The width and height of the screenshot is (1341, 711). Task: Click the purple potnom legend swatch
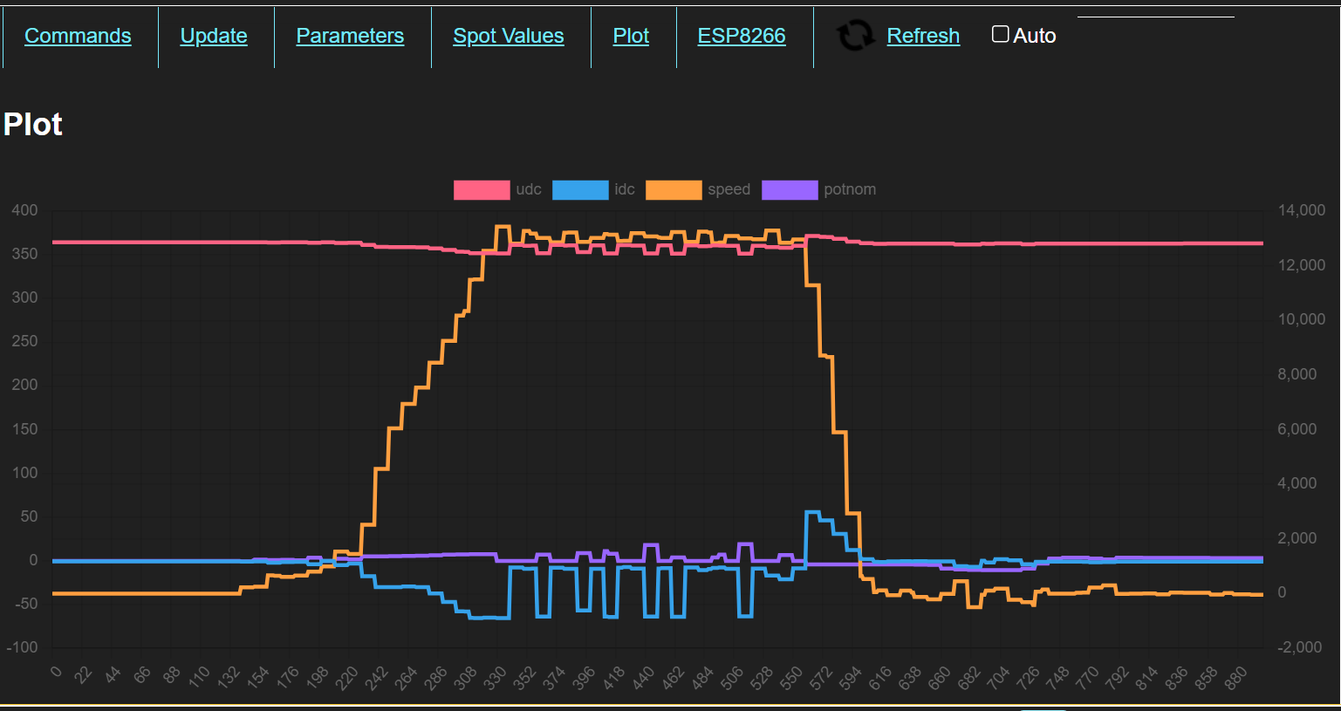[790, 190]
